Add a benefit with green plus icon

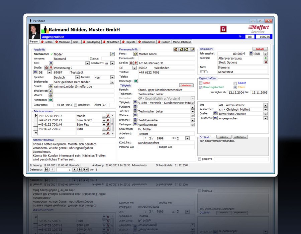pos(266,58)
